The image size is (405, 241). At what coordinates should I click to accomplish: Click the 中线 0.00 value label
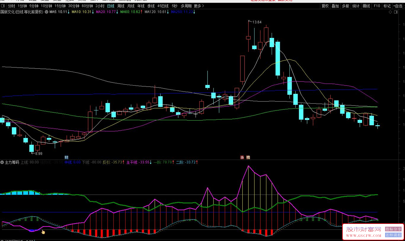tap(73, 162)
